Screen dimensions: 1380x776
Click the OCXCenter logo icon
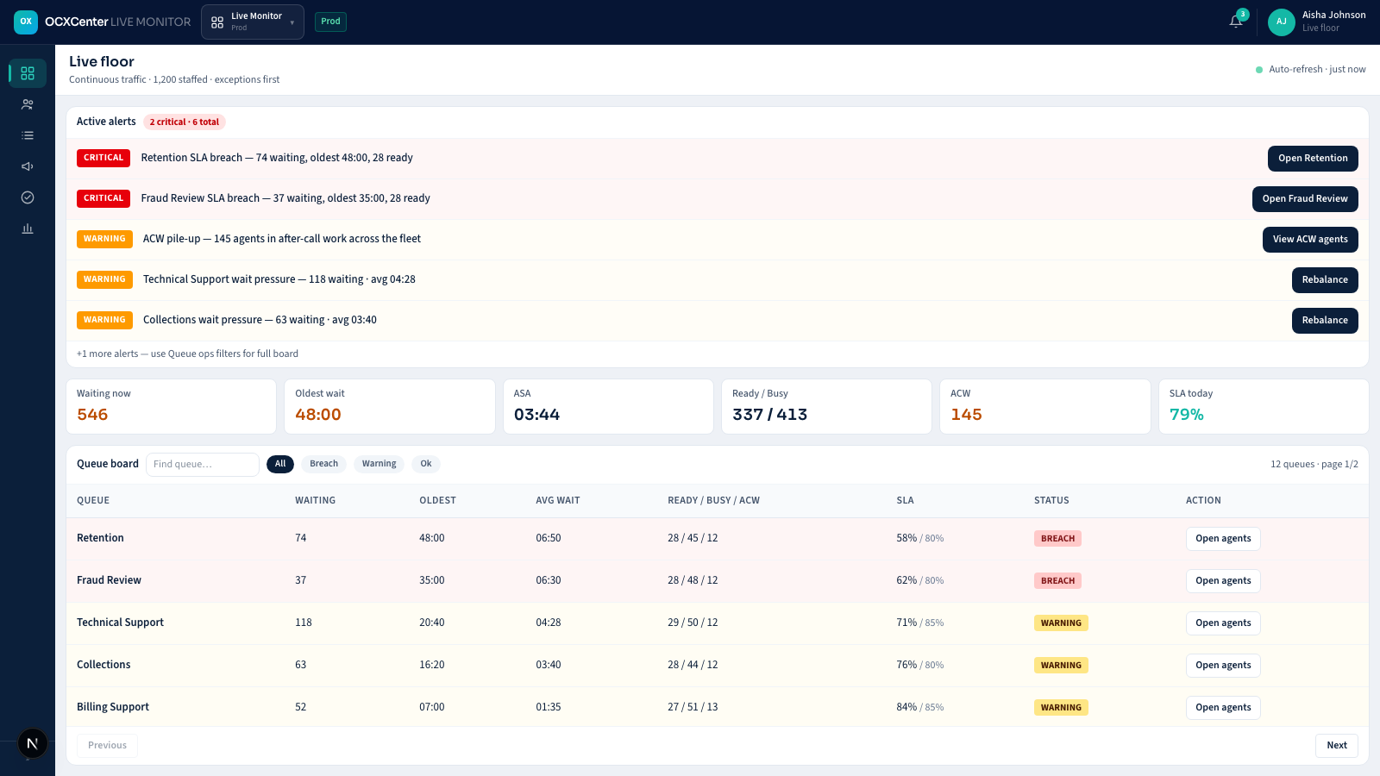tap(26, 22)
